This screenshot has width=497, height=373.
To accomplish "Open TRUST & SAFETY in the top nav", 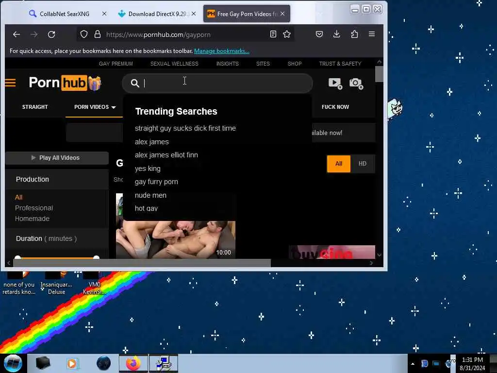I will (x=340, y=64).
